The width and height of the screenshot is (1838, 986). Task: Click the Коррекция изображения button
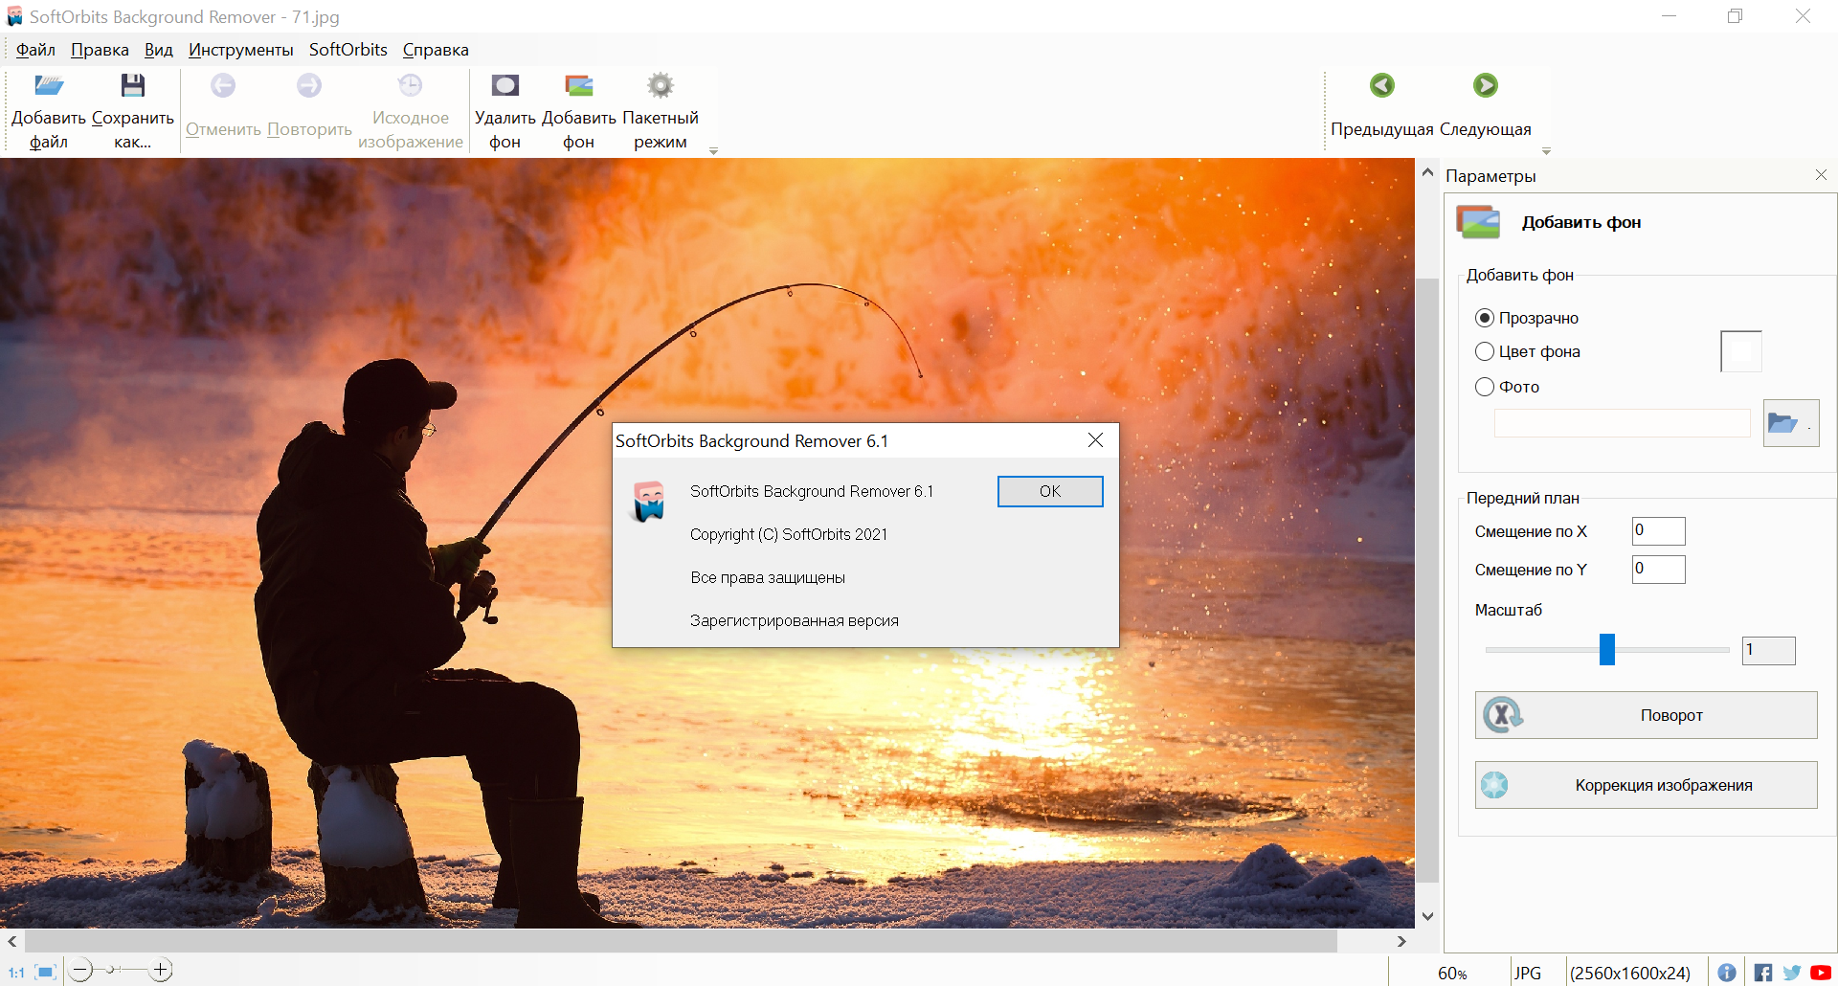tap(1646, 785)
